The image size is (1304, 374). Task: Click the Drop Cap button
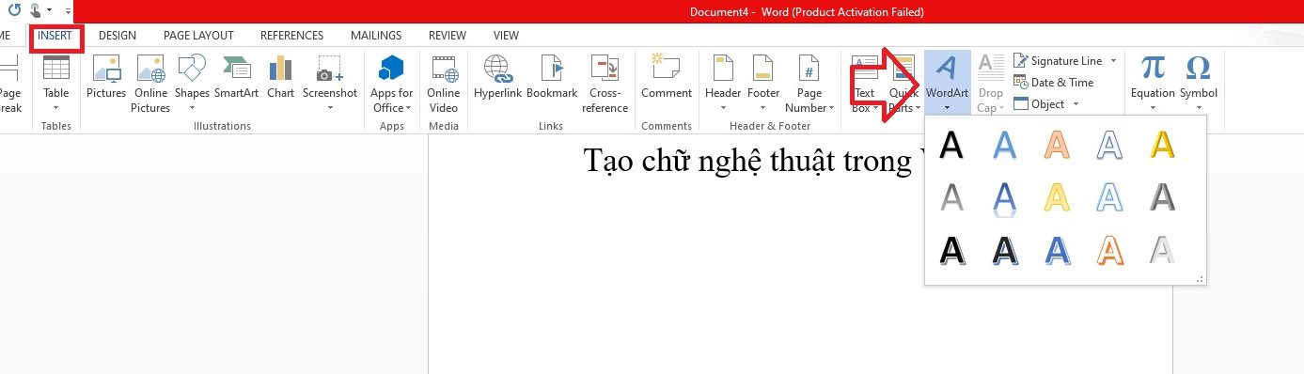[x=990, y=84]
